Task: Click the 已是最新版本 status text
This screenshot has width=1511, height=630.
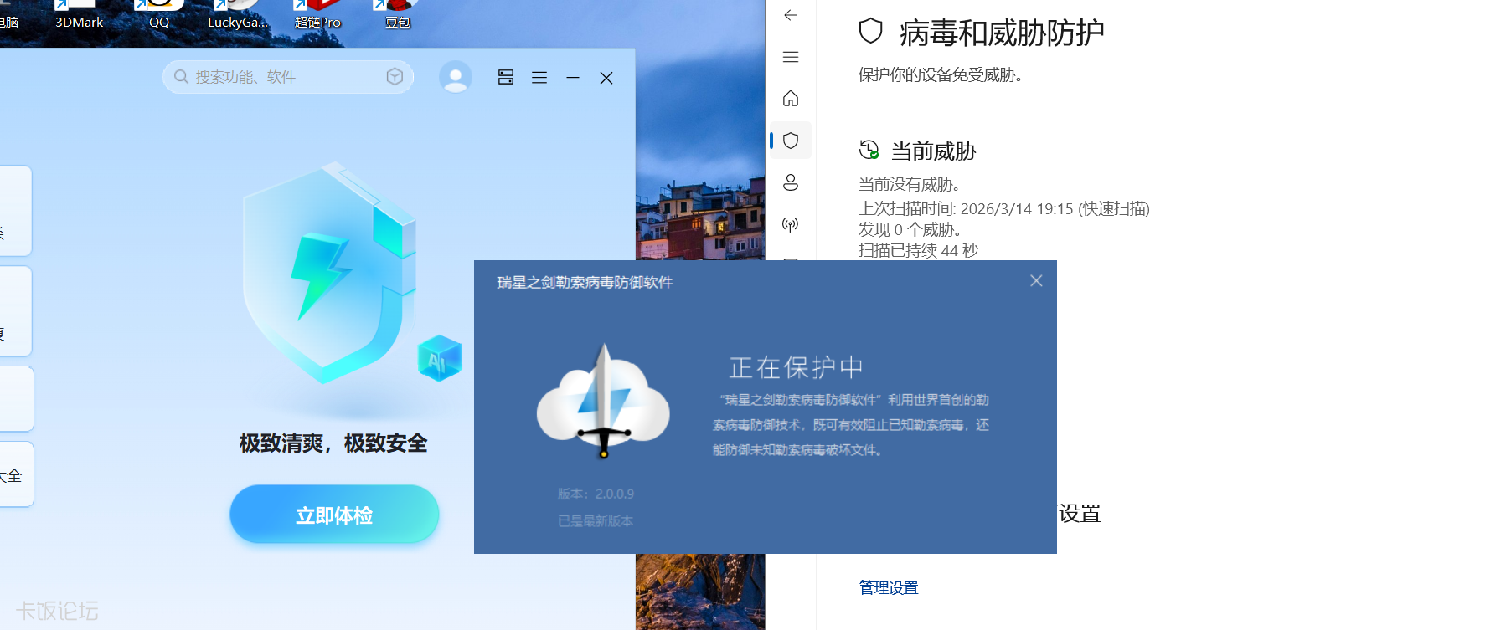Action: tap(596, 520)
